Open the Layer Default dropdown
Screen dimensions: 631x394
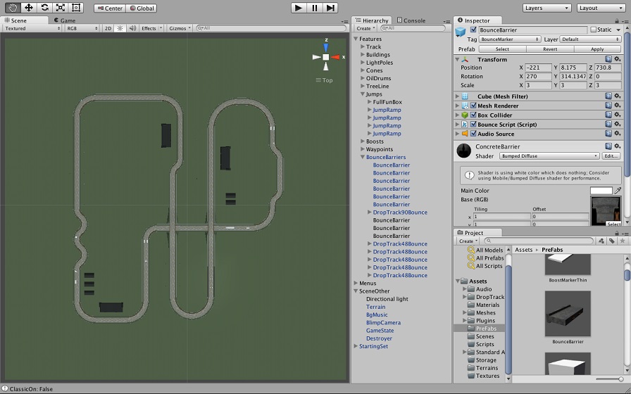point(591,39)
